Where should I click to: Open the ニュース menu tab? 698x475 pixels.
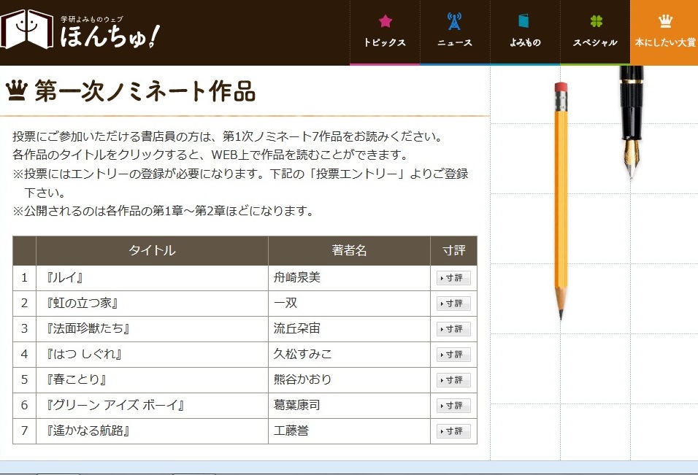(454, 42)
